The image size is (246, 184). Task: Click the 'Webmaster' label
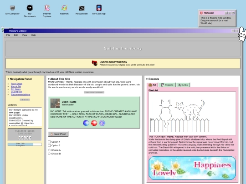(x=67, y=104)
